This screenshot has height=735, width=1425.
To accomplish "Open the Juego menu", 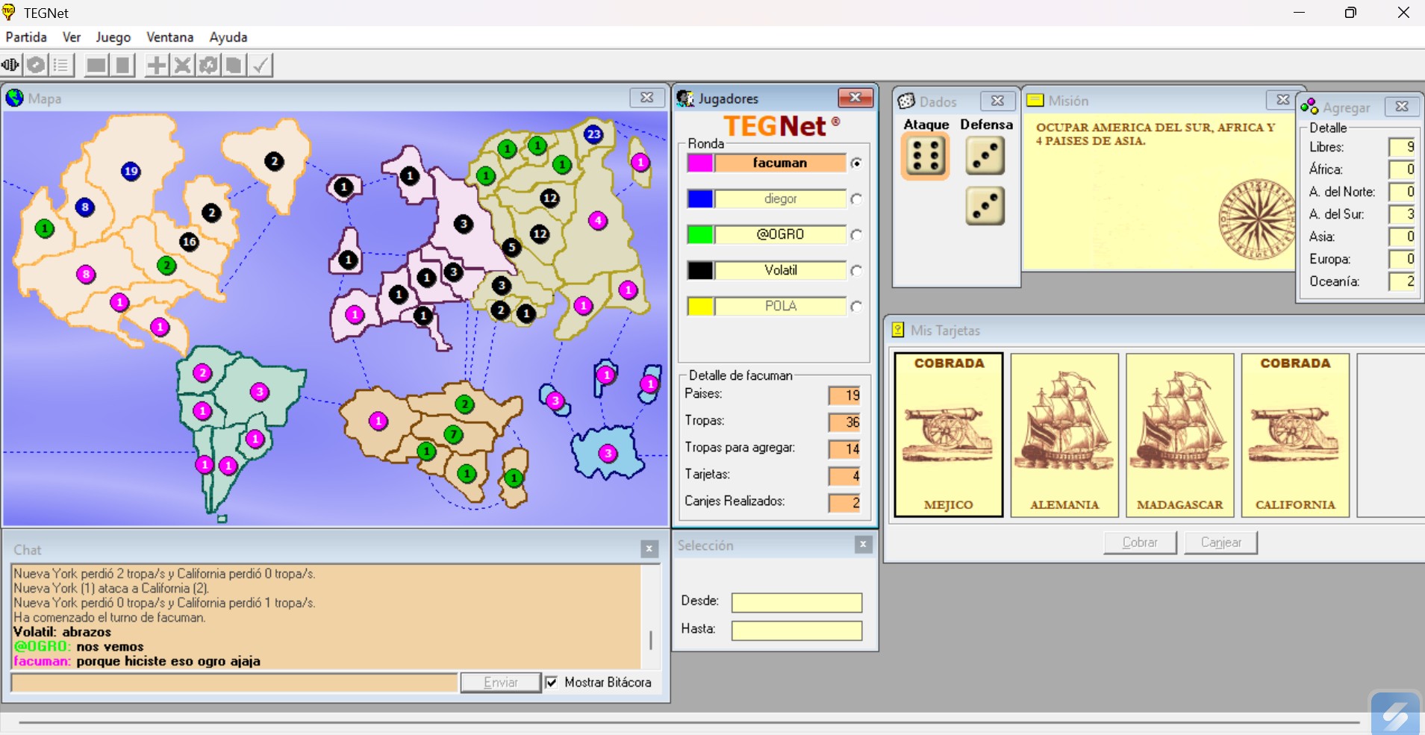I will pyautogui.click(x=113, y=37).
